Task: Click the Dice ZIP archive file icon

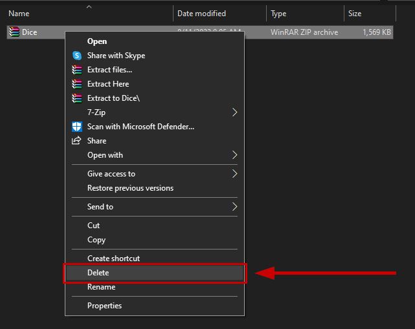Action: pyautogui.click(x=14, y=32)
